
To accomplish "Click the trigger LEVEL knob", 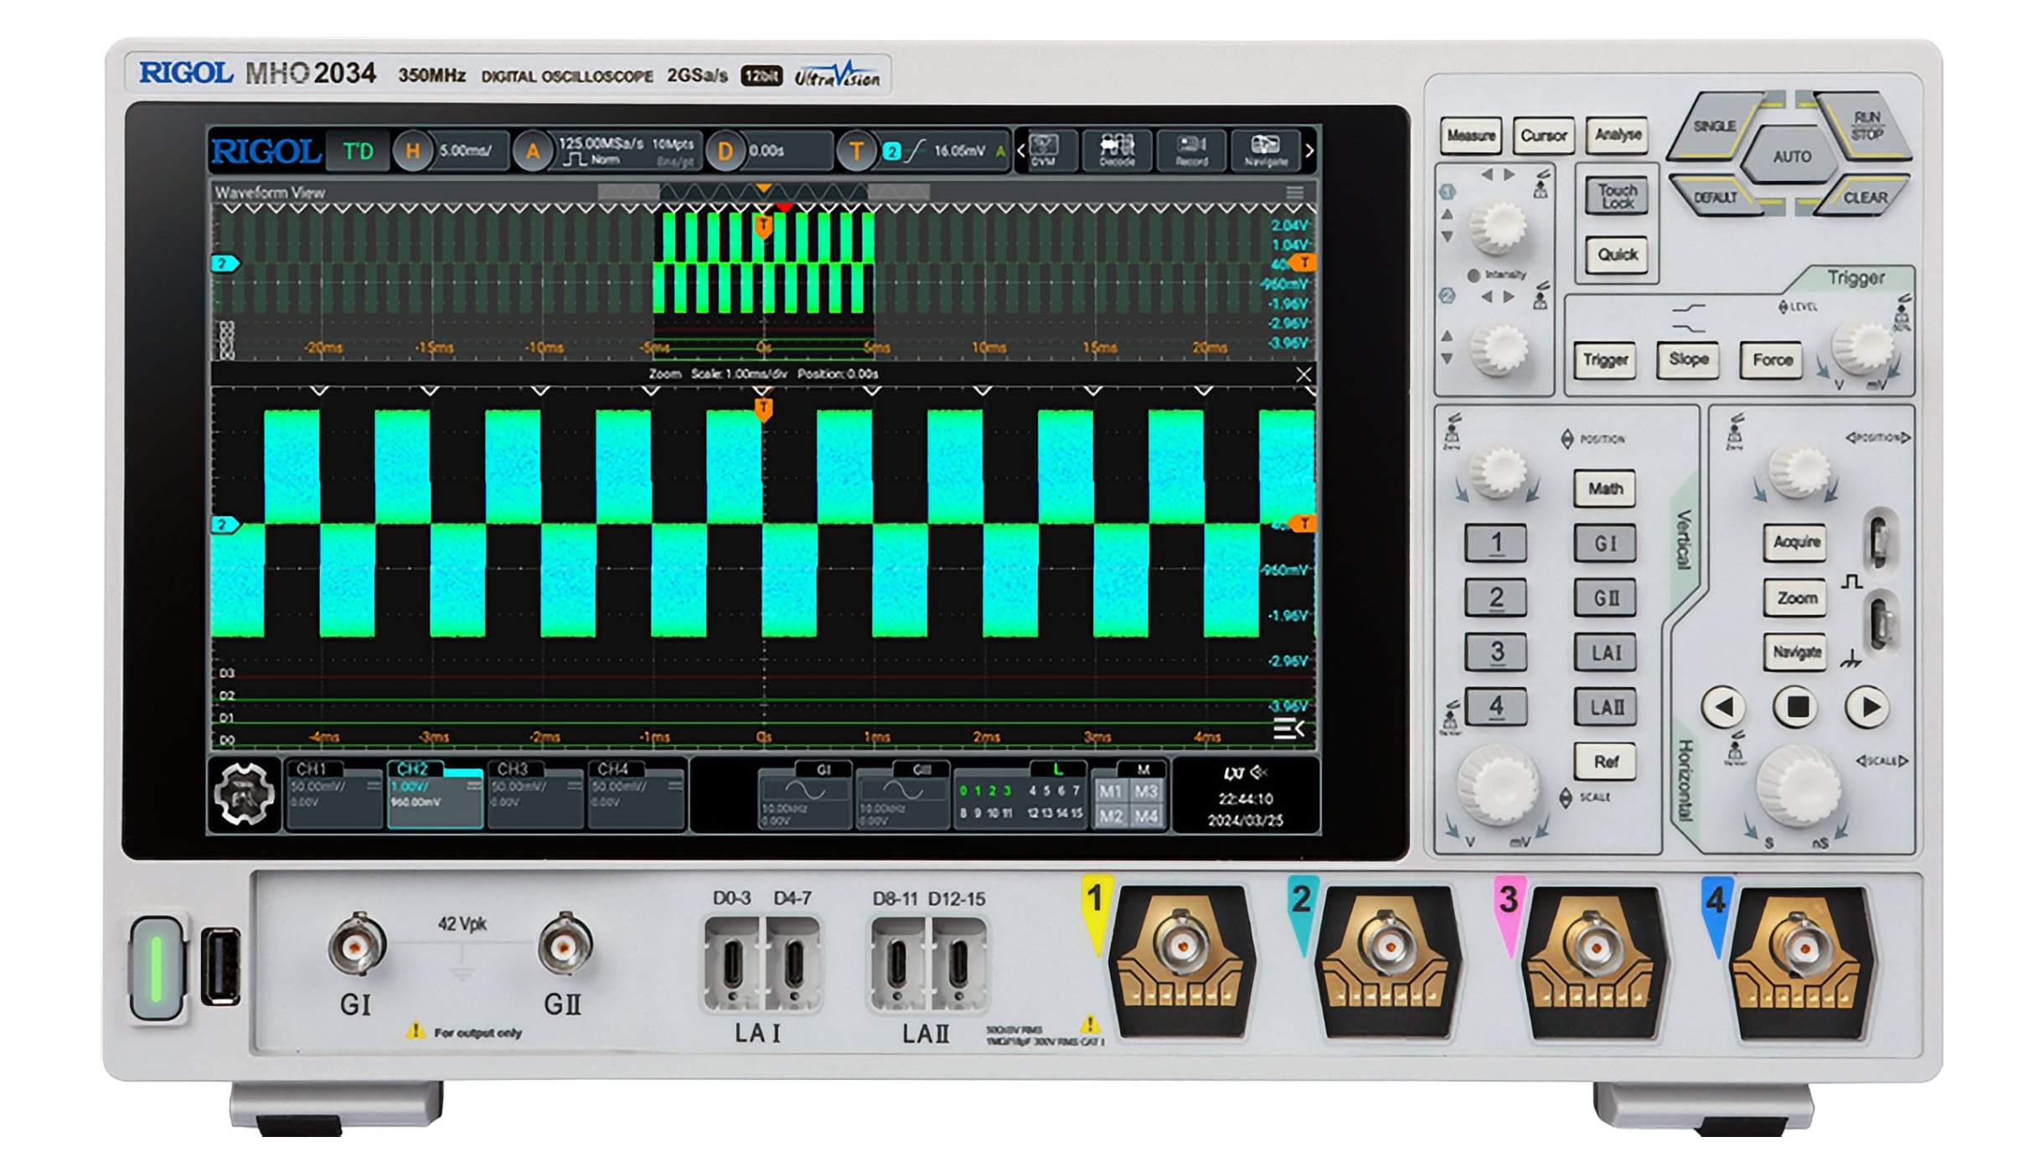I will coord(1861,345).
